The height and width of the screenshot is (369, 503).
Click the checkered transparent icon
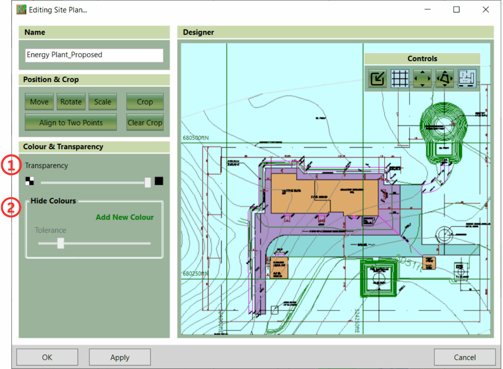[x=30, y=181]
